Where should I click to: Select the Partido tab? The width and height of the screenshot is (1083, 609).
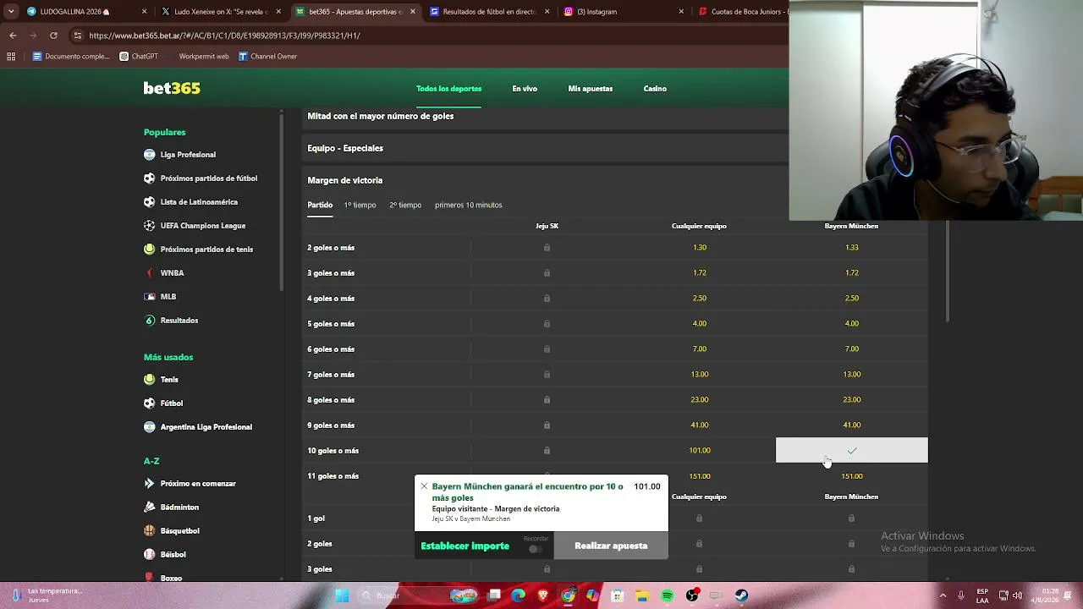point(320,206)
